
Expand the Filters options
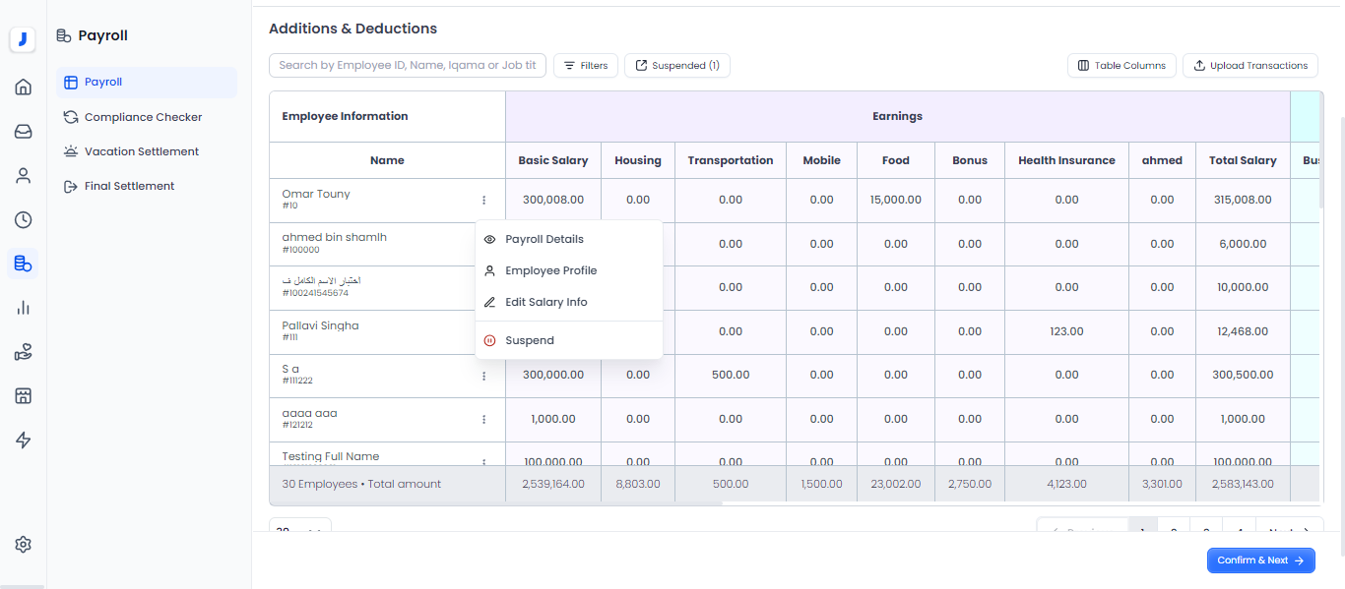coord(586,66)
